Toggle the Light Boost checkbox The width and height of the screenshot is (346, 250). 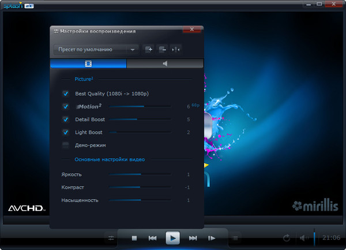click(x=66, y=132)
